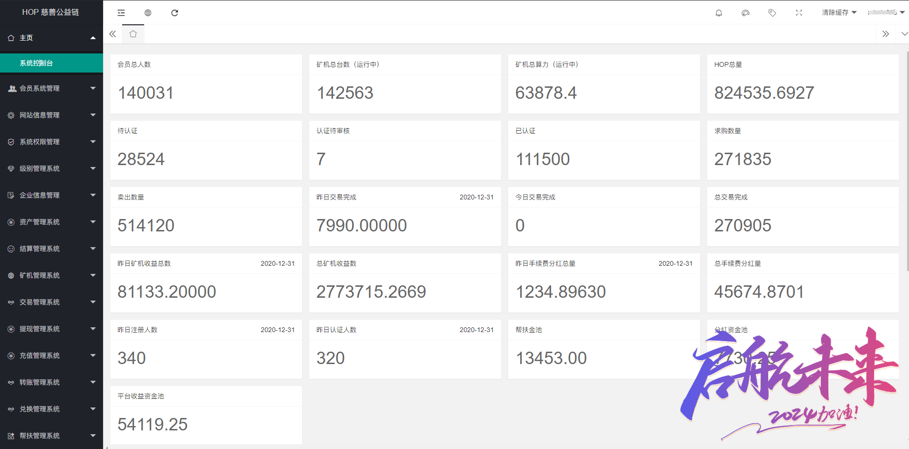Click the 级别管理系统 diamond icon
909x449 pixels.
pos(11,168)
